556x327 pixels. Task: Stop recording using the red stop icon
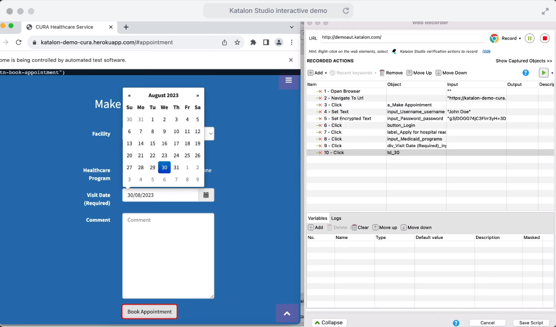tap(545, 38)
